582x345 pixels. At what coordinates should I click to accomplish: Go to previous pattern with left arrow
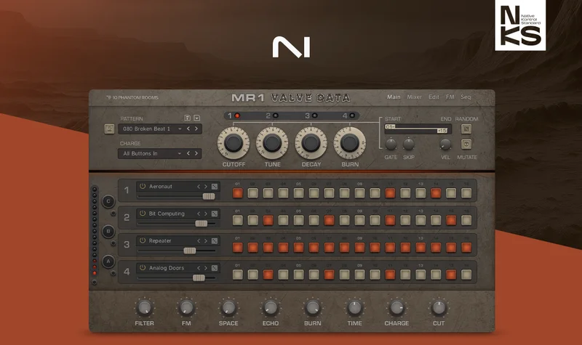coord(188,129)
